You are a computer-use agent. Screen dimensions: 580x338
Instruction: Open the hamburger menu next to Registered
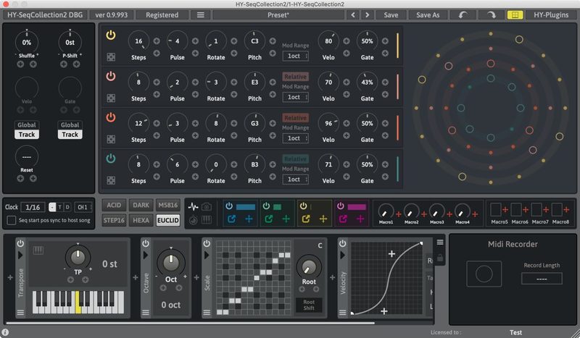[x=201, y=14]
